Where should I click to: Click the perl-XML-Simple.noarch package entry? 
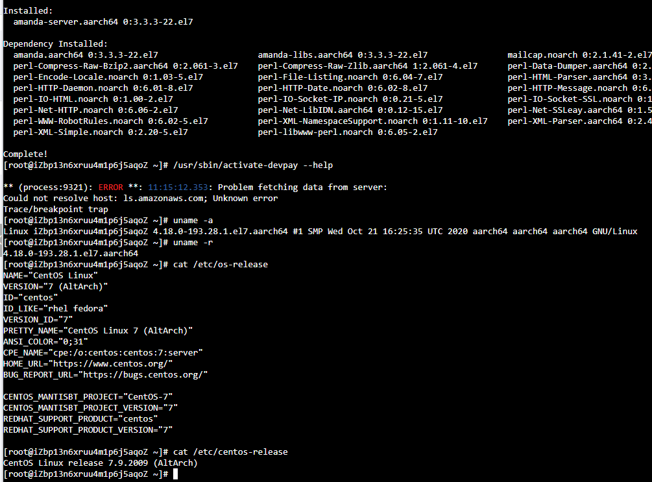pyautogui.click(x=101, y=132)
